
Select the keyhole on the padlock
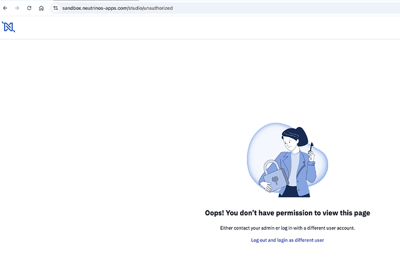[275, 181]
